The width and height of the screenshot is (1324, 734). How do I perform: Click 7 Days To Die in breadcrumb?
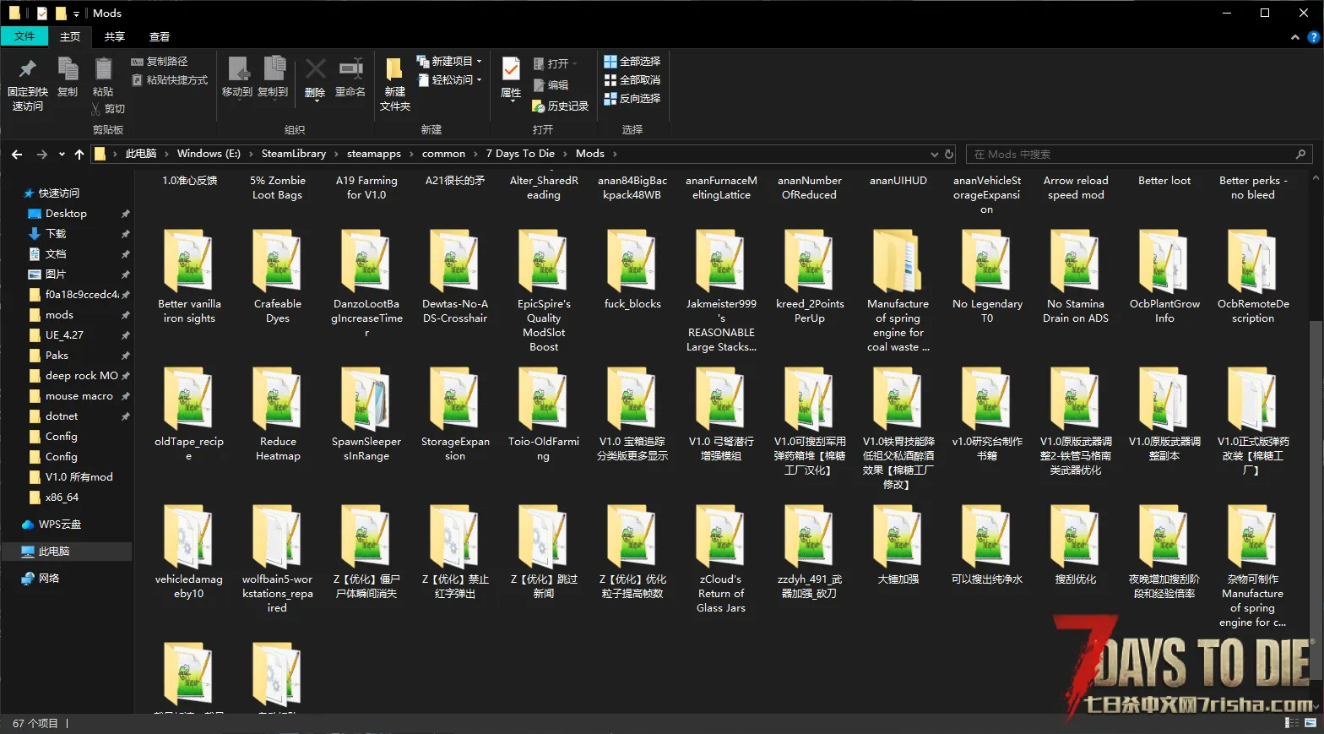pos(520,154)
